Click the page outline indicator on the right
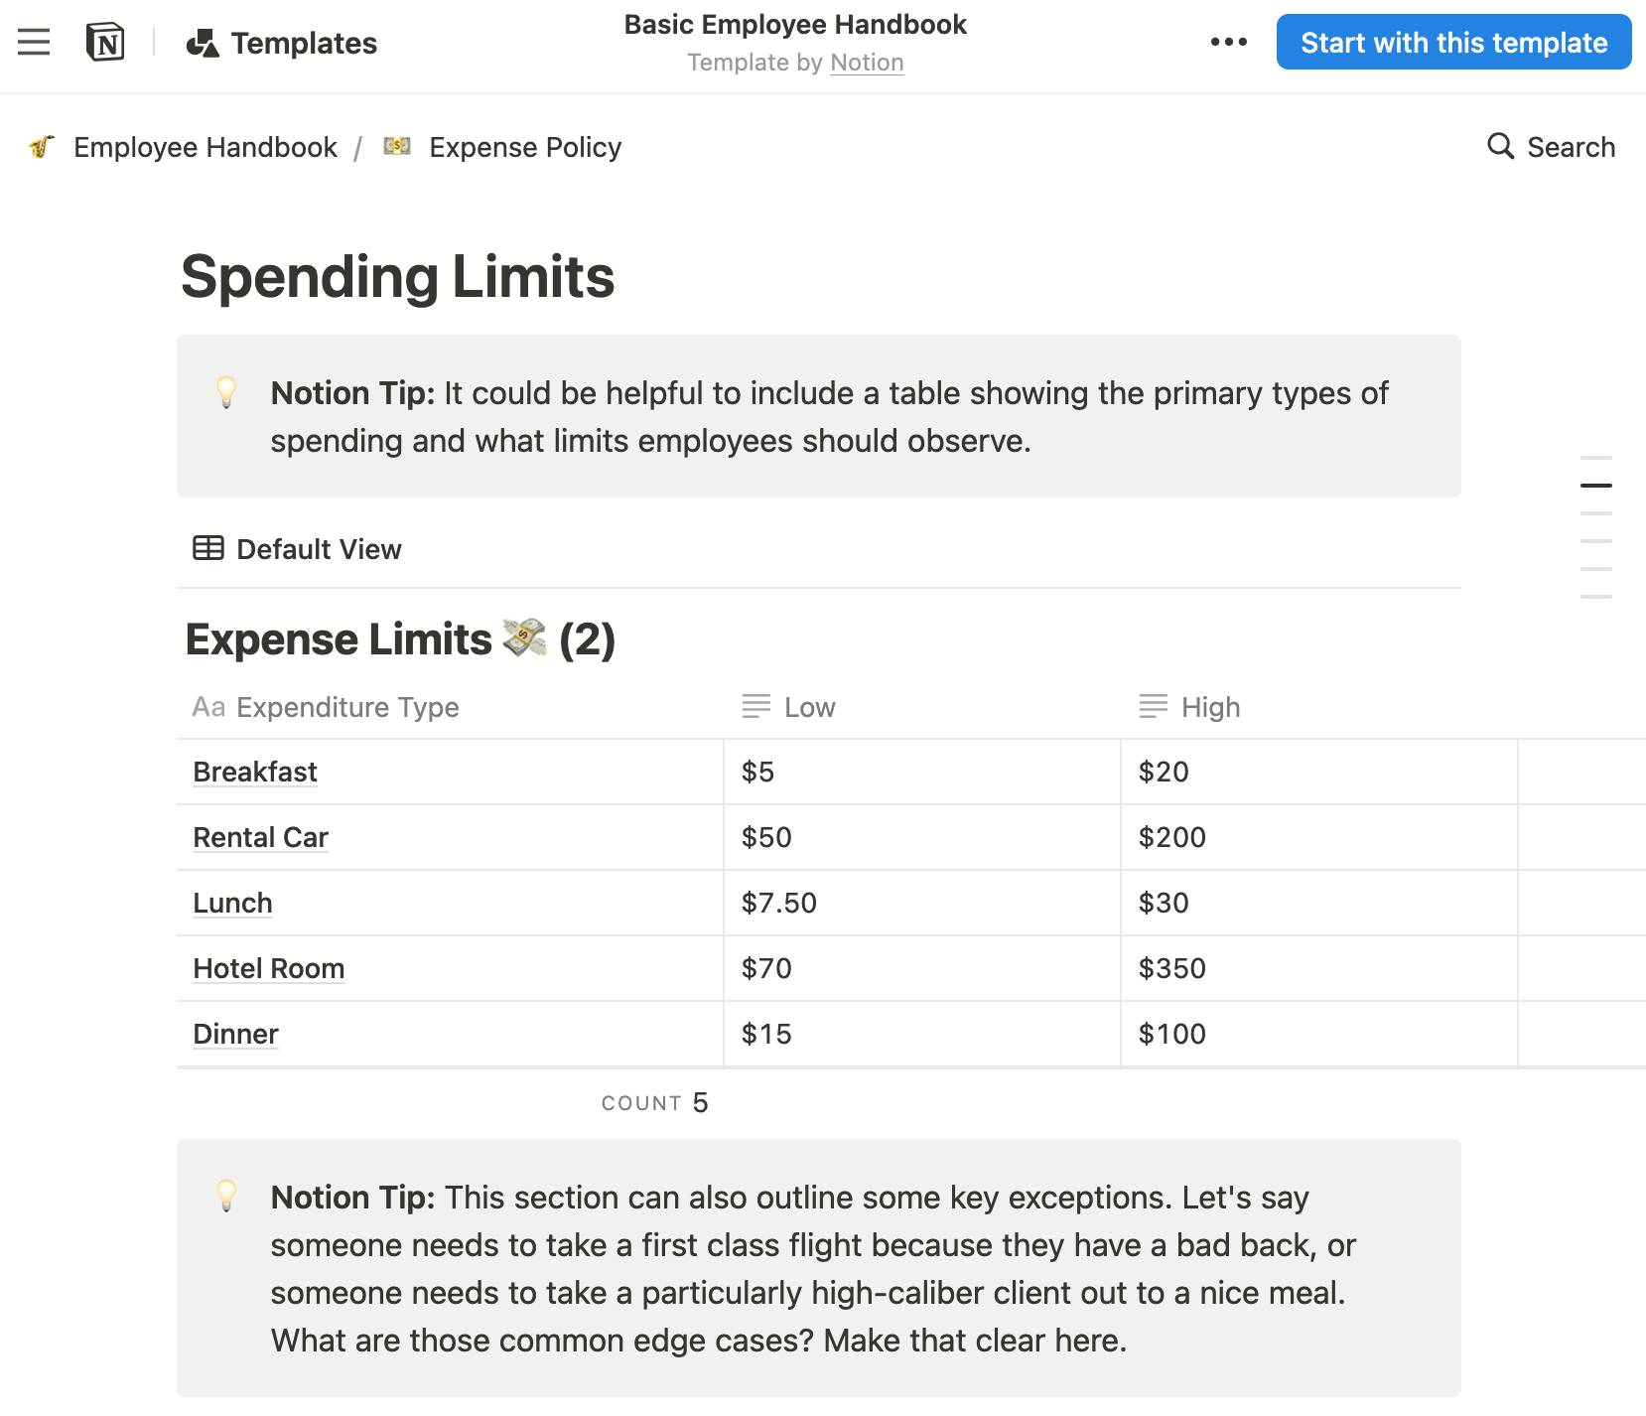 click(1596, 485)
